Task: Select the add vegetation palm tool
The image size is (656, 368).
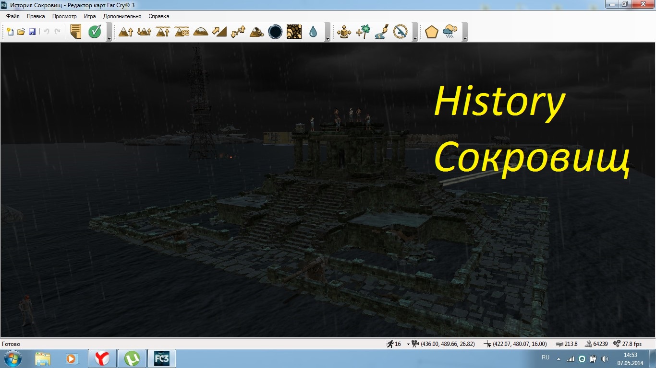Action: tap(363, 32)
